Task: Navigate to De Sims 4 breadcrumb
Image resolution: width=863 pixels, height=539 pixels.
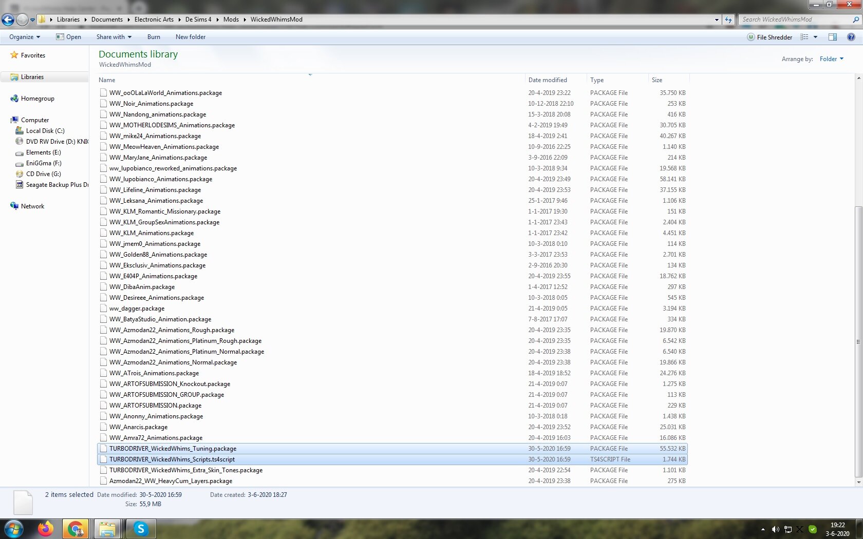Action: pos(198,20)
